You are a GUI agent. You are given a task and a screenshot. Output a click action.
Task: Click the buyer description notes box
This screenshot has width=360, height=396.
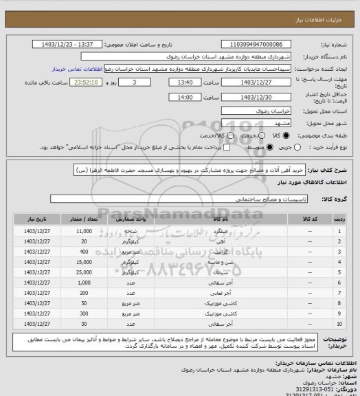click(x=165, y=342)
